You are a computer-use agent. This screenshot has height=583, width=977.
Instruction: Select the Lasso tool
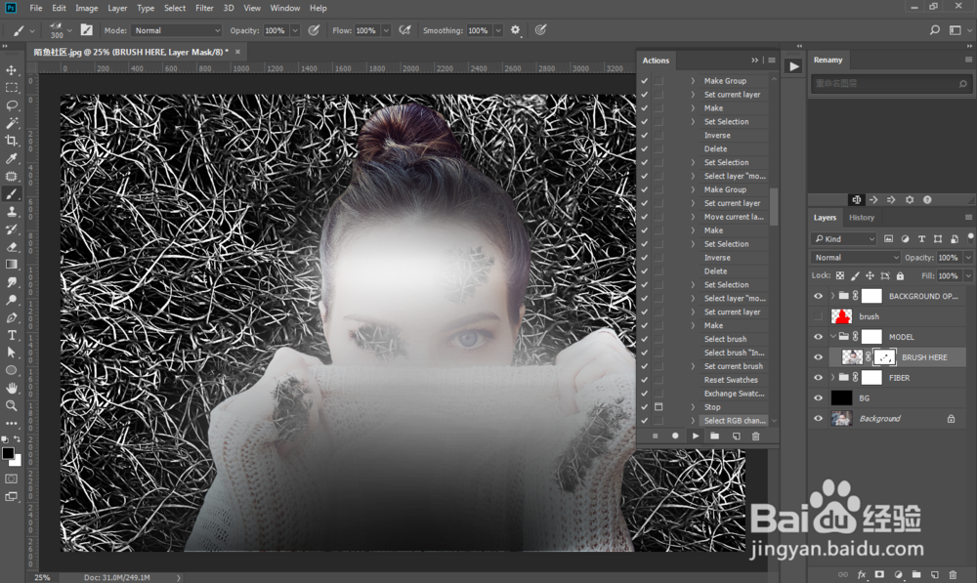[x=11, y=105]
